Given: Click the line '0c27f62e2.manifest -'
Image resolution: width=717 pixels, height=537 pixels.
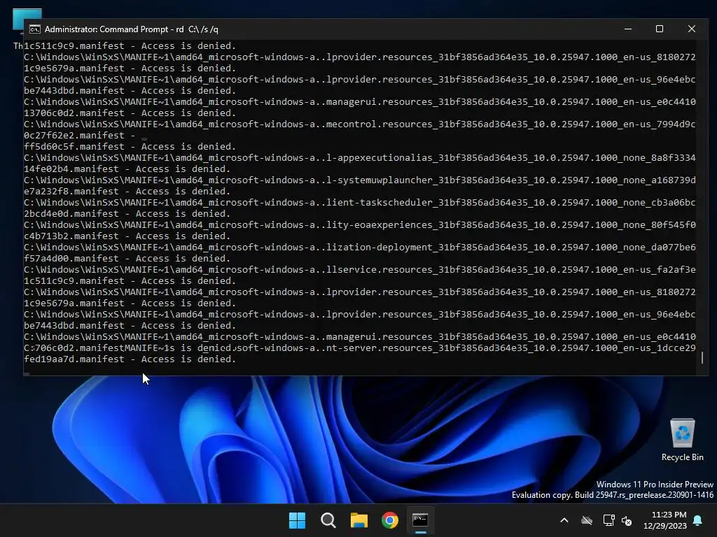Looking at the screenshot, I should click(x=80, y=136).
